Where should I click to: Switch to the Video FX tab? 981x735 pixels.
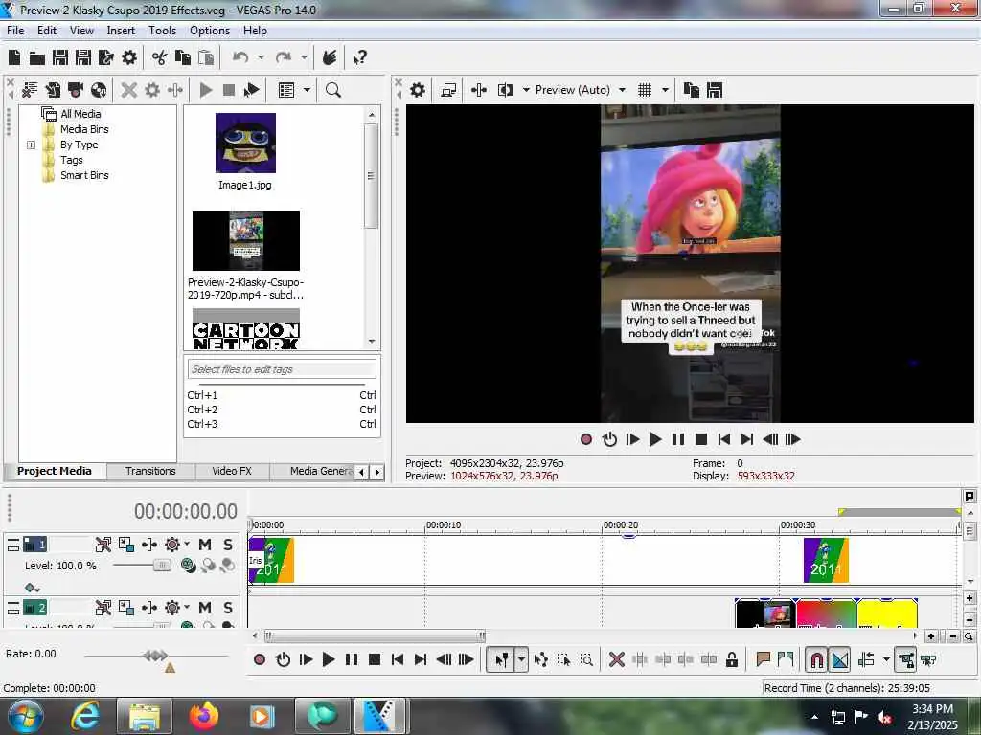pos(232,471)
